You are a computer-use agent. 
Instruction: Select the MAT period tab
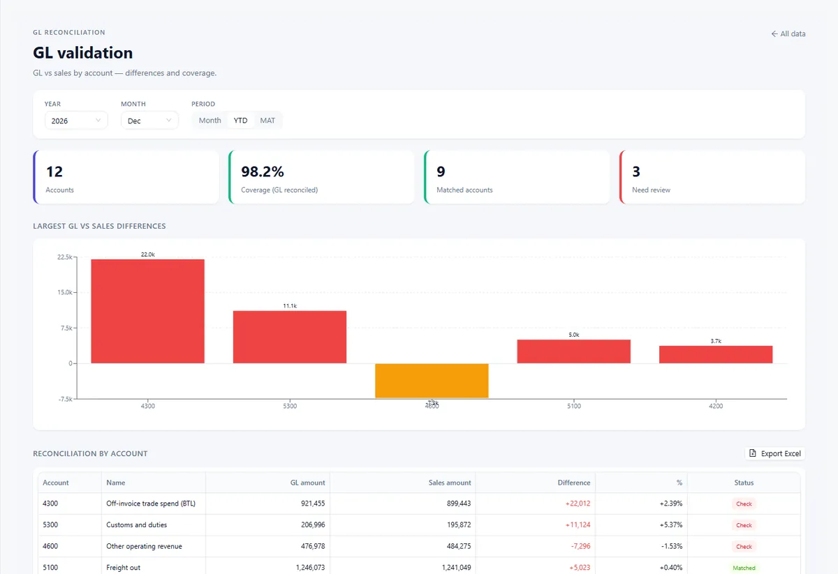267,121
